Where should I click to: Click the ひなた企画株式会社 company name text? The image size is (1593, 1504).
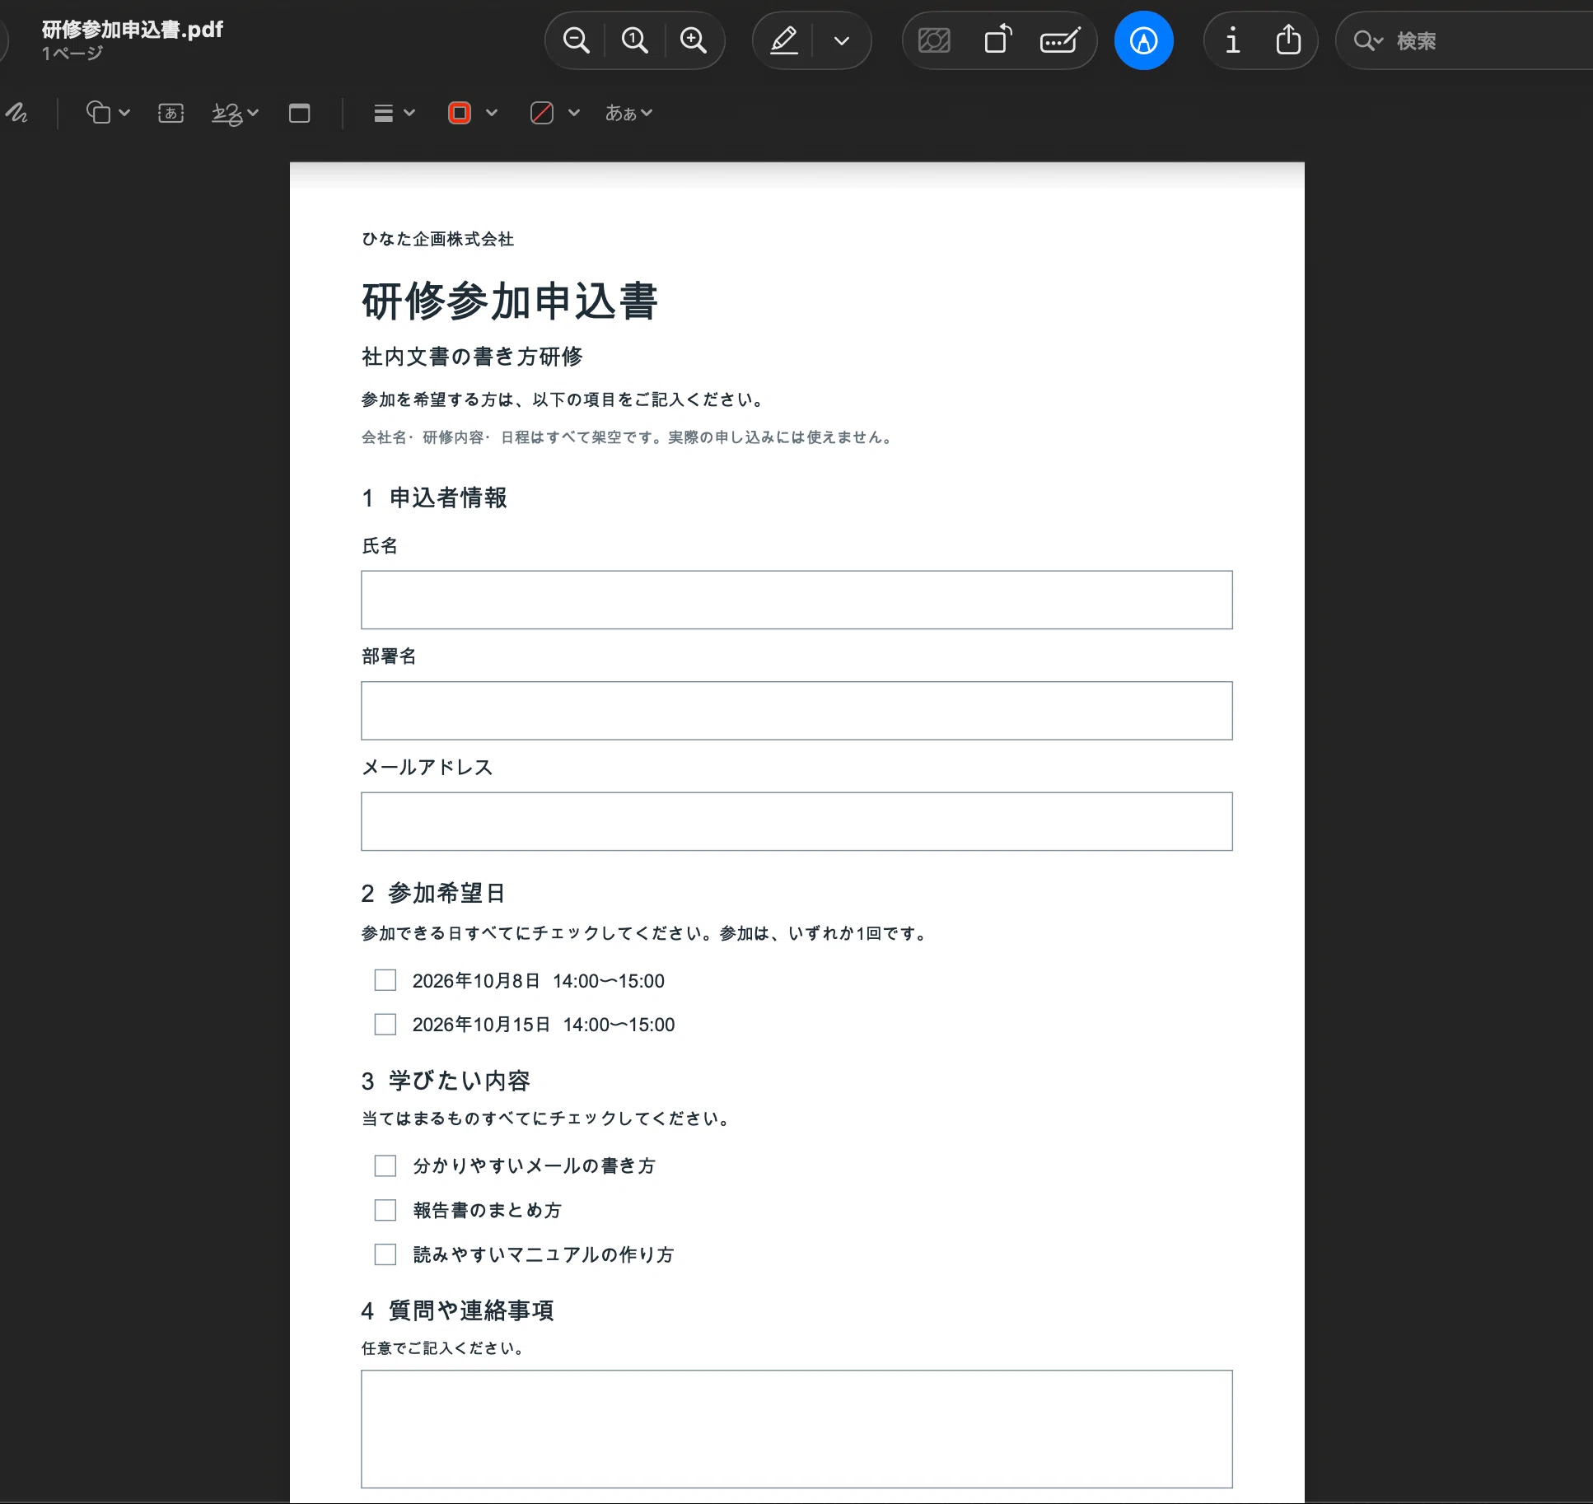[x=437, y=239]
